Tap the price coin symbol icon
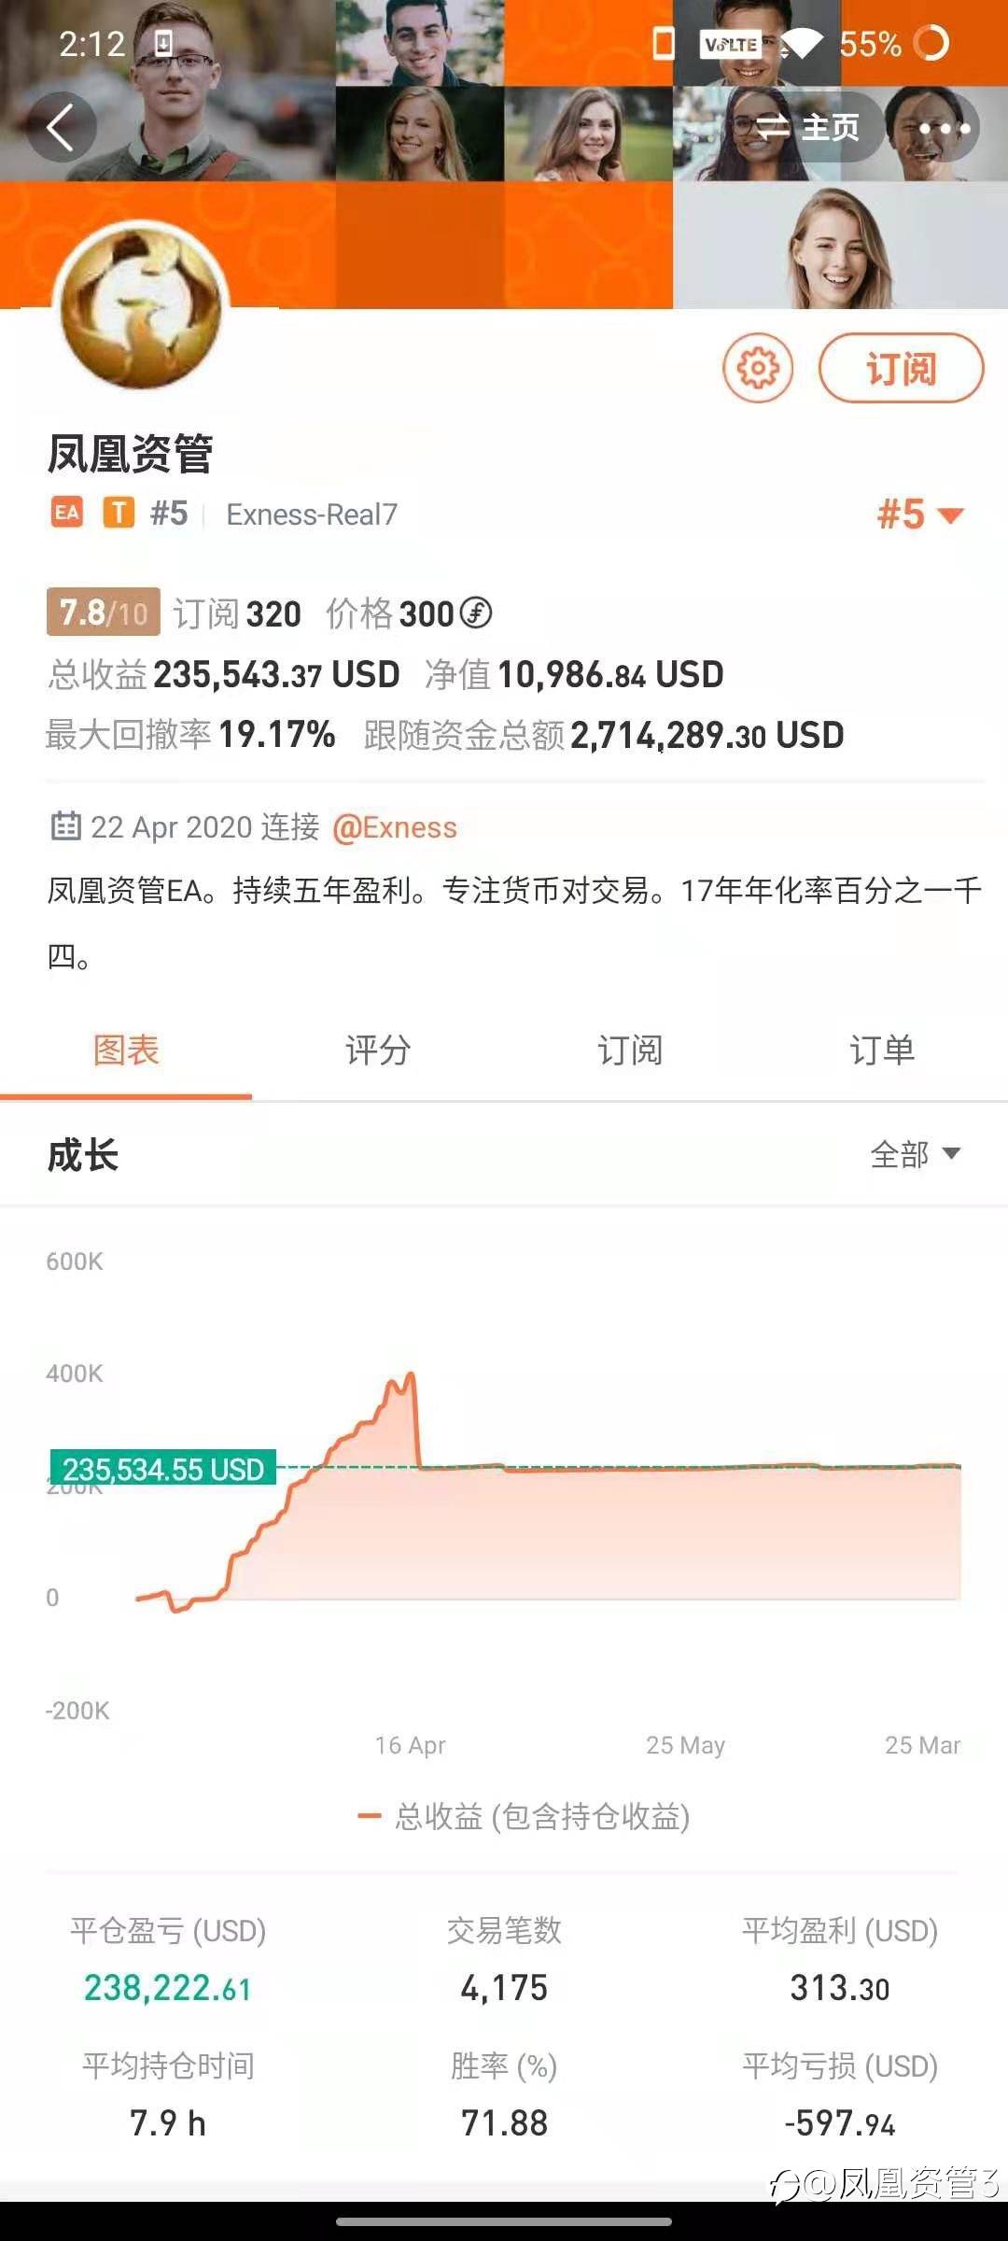The height and width of the screenshot is (2241, 1008). 476,613
